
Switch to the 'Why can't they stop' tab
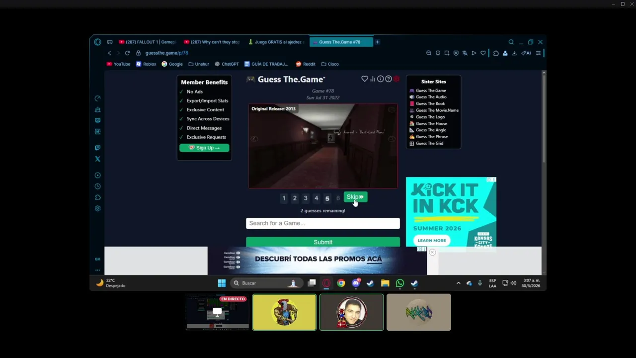coord(211,42)
